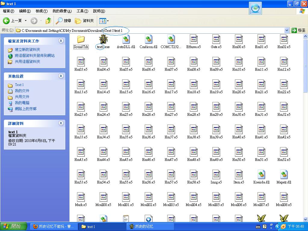
Task: Open the 檢視(V) menu
Action: tap(42, 11)
